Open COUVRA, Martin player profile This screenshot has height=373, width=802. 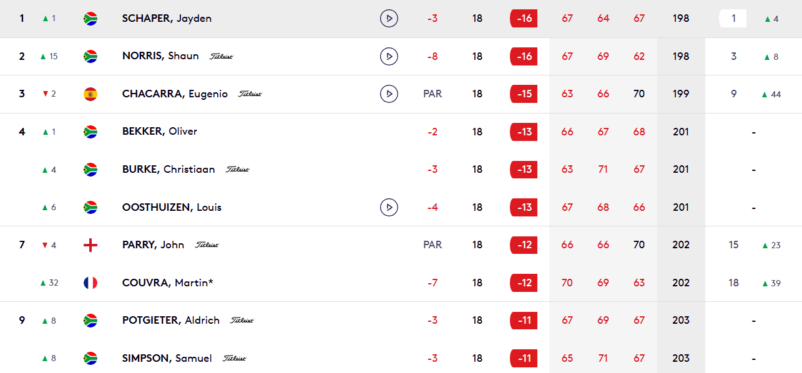point(167,283)
